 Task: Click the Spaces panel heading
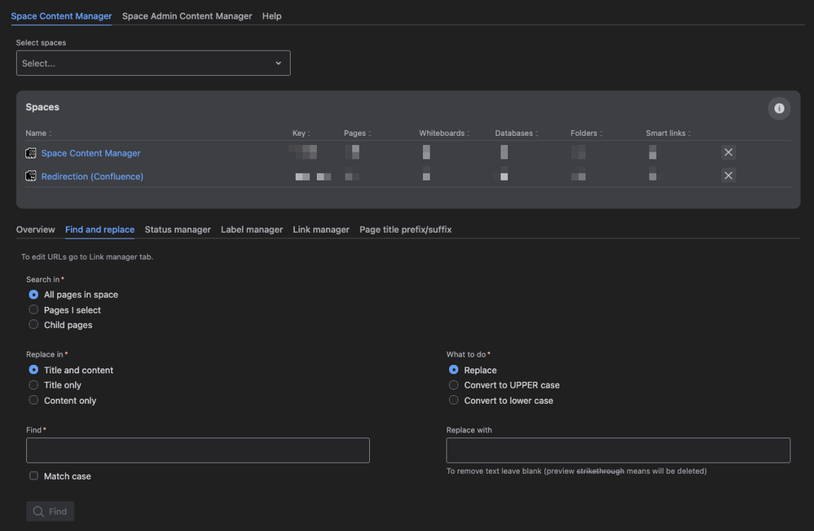coord(42,107)
